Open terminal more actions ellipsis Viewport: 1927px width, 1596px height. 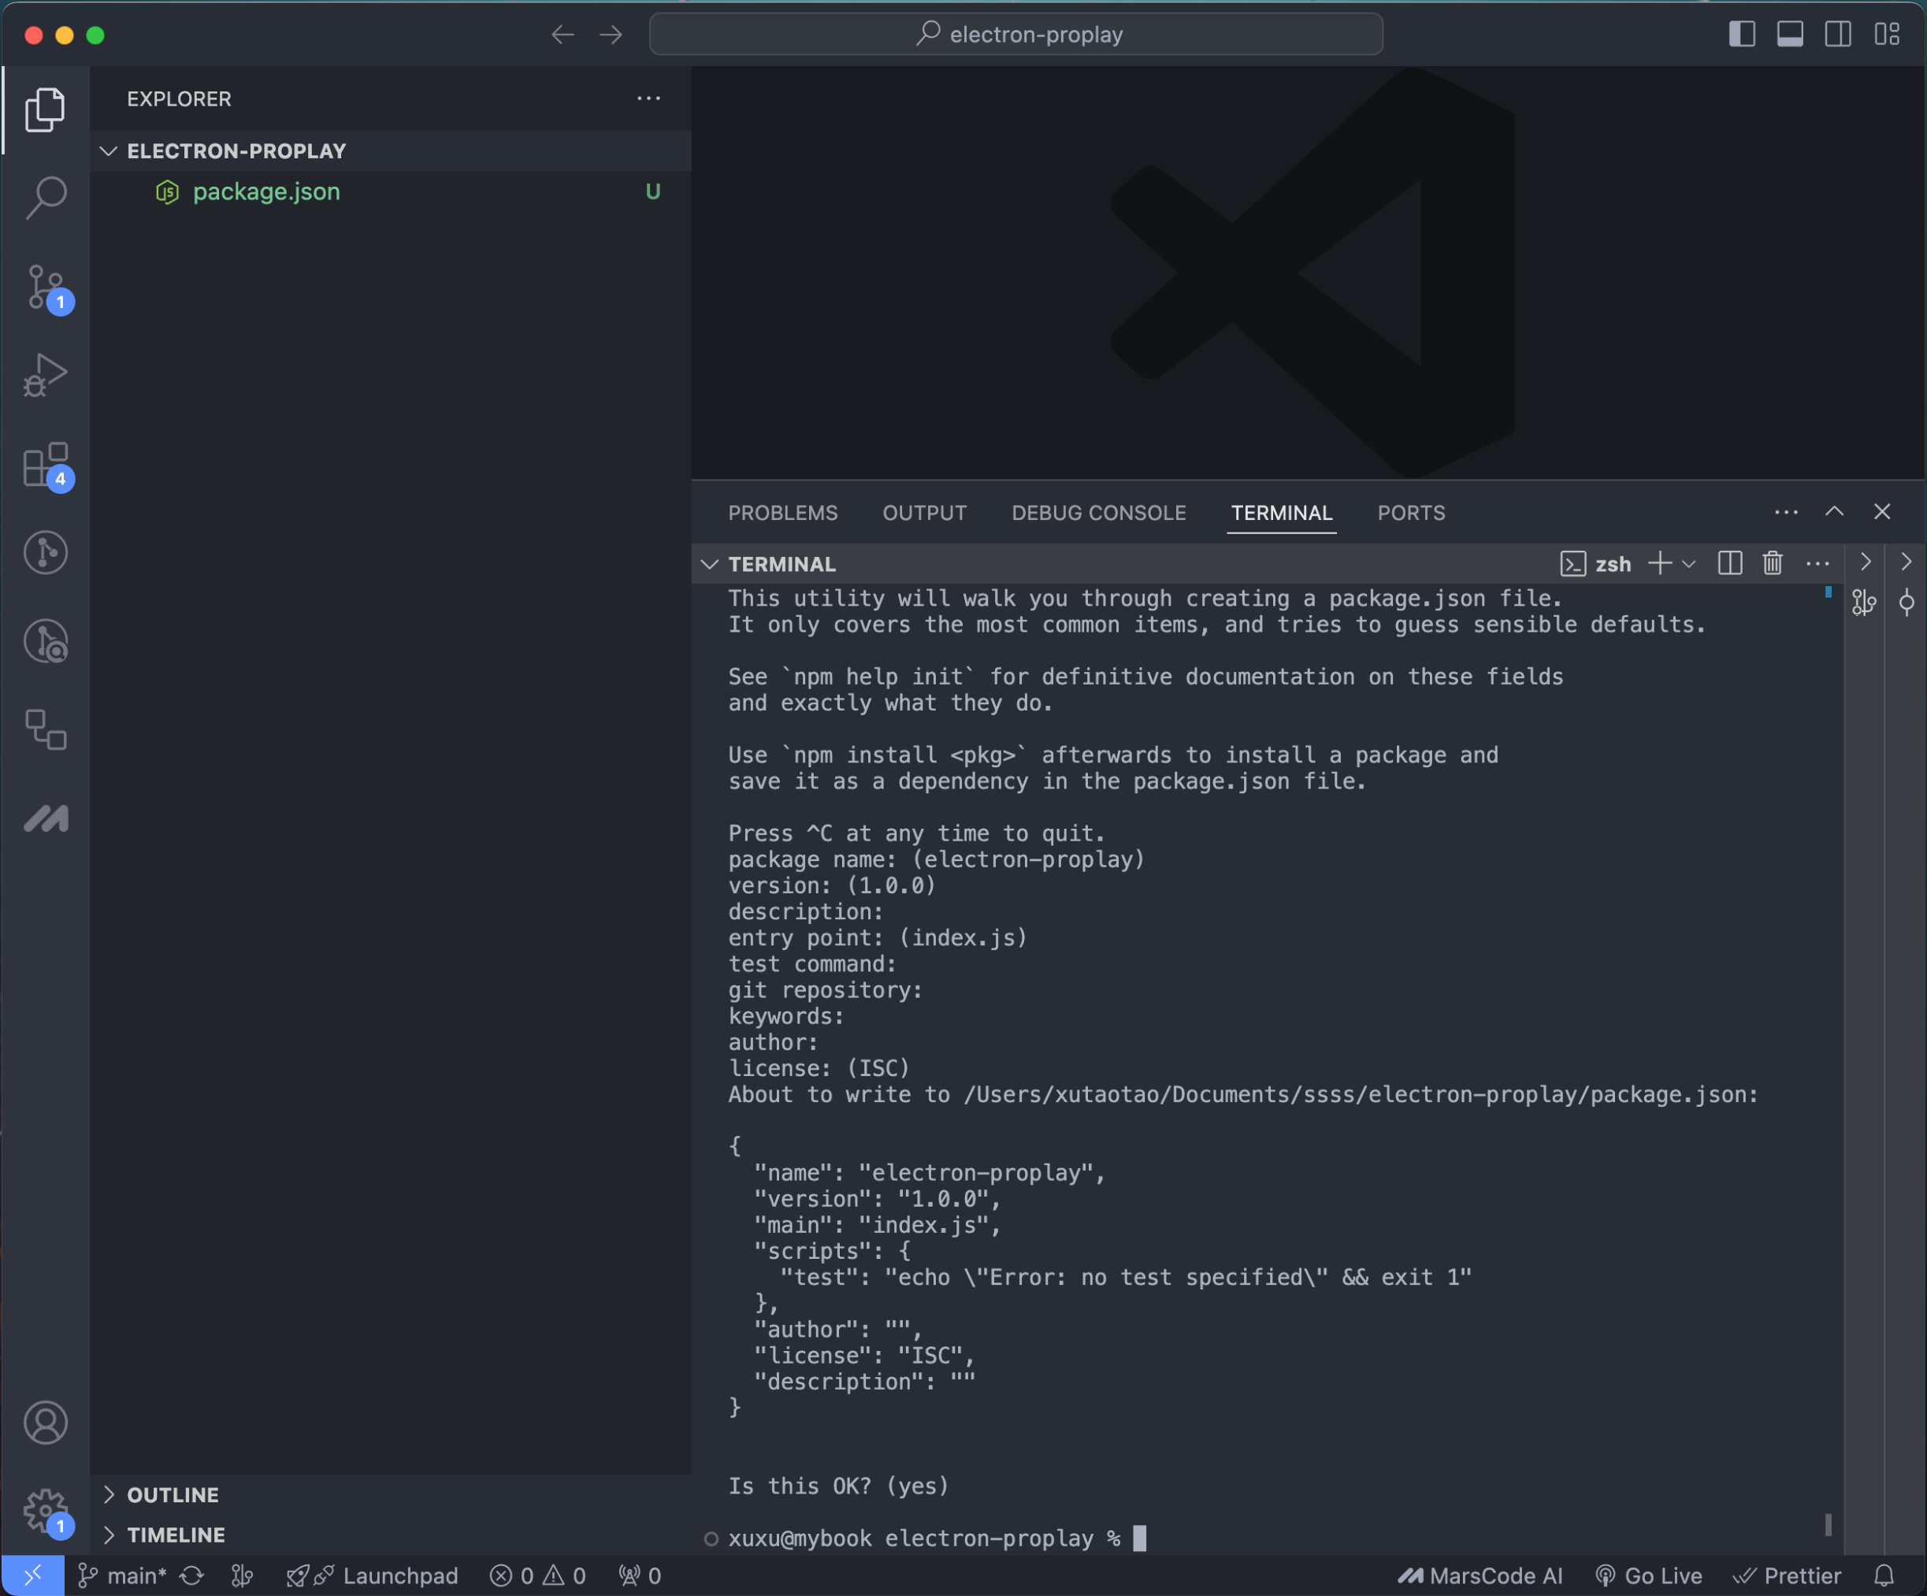(x=1817, y=563)
